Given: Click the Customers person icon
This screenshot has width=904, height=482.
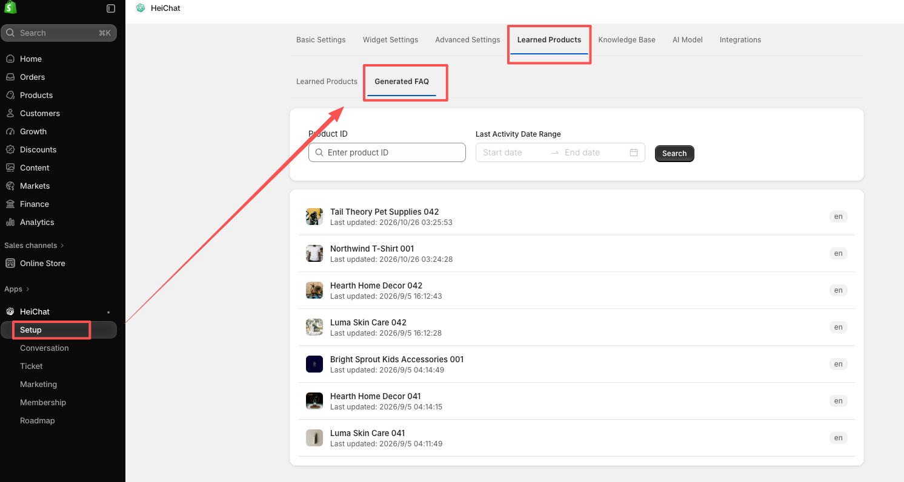Looking at the screenshot, I should 10,113.
